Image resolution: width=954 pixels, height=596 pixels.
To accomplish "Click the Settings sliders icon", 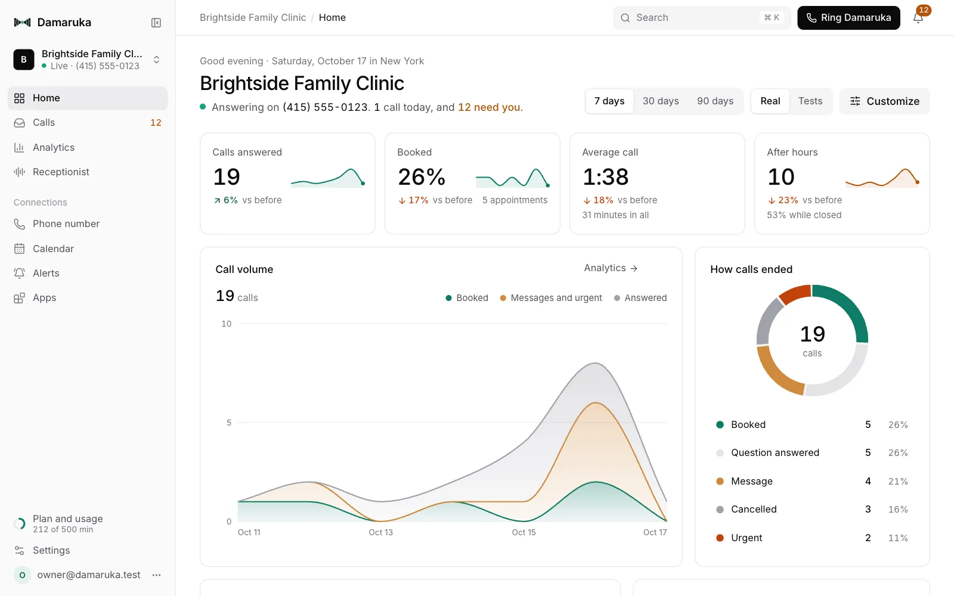I will (x=19, y=551).
